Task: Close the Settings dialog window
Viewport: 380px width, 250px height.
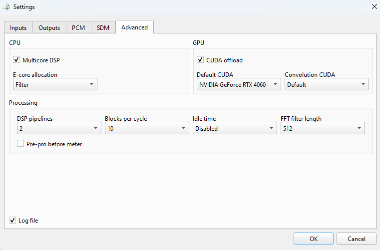Action: 374,6
